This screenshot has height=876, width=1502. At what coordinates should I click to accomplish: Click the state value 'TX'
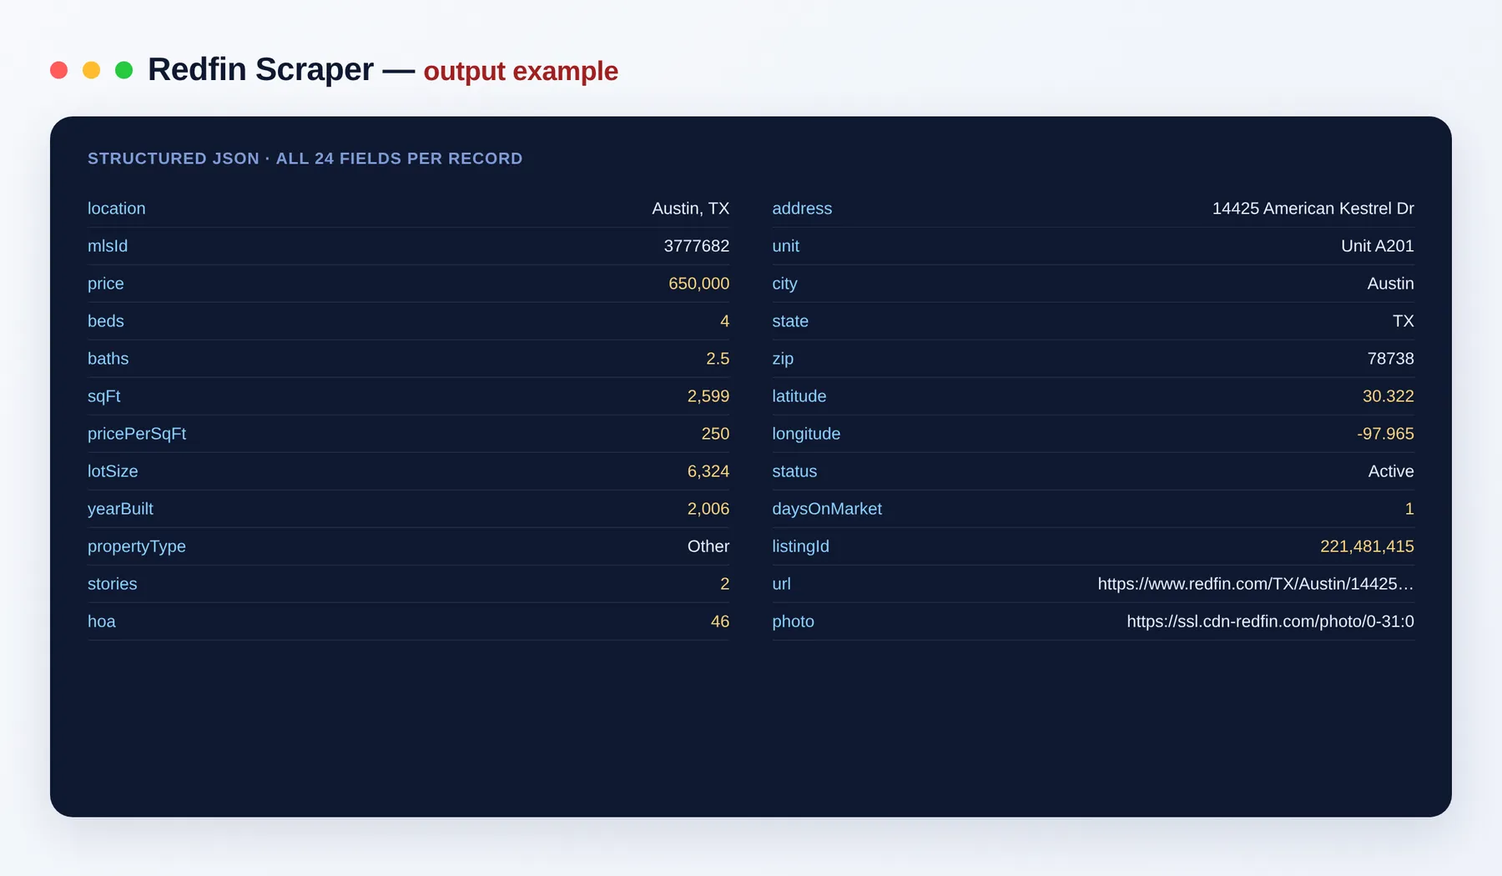click(1404, 321)
